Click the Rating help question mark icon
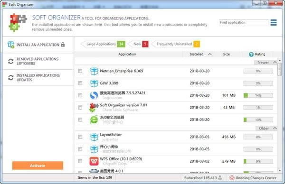285x184 pixels. 251,54
